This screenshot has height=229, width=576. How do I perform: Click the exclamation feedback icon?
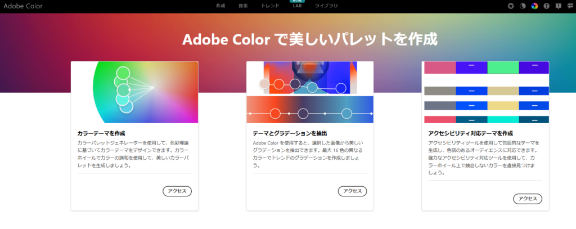558,6
